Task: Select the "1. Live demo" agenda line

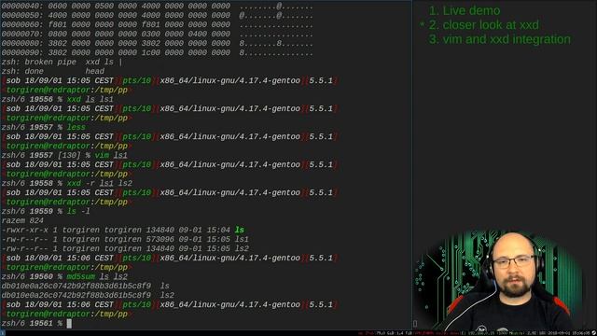Action: pos(465,10)
